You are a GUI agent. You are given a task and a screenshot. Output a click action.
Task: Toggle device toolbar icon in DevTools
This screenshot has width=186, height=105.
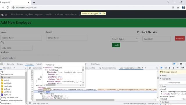point(1,64)
